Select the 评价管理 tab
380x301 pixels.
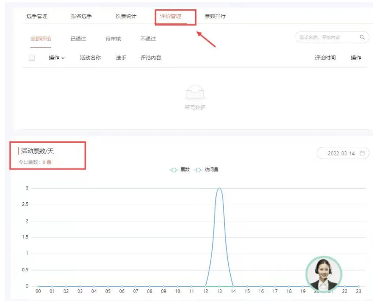pos(171,16)
